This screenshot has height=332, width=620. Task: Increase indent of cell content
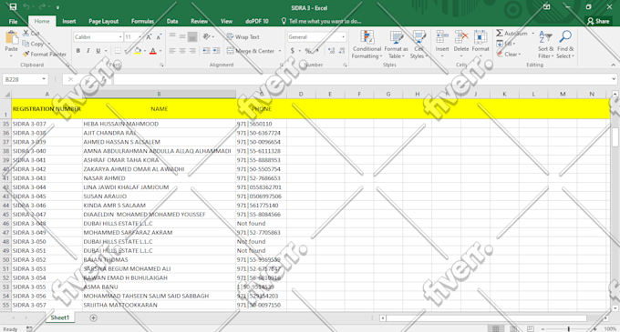(216, 51)
